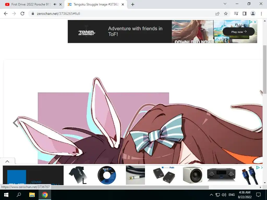The width and height of the screenshot is (267, 200).
Task: Bookmark this tab with the star icon
Action: click(226, 14)
